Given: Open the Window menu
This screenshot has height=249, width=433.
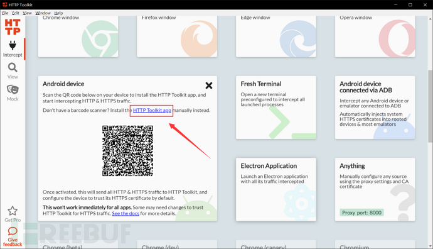Looking at the screenshot, I should click(x=43, y=13).
